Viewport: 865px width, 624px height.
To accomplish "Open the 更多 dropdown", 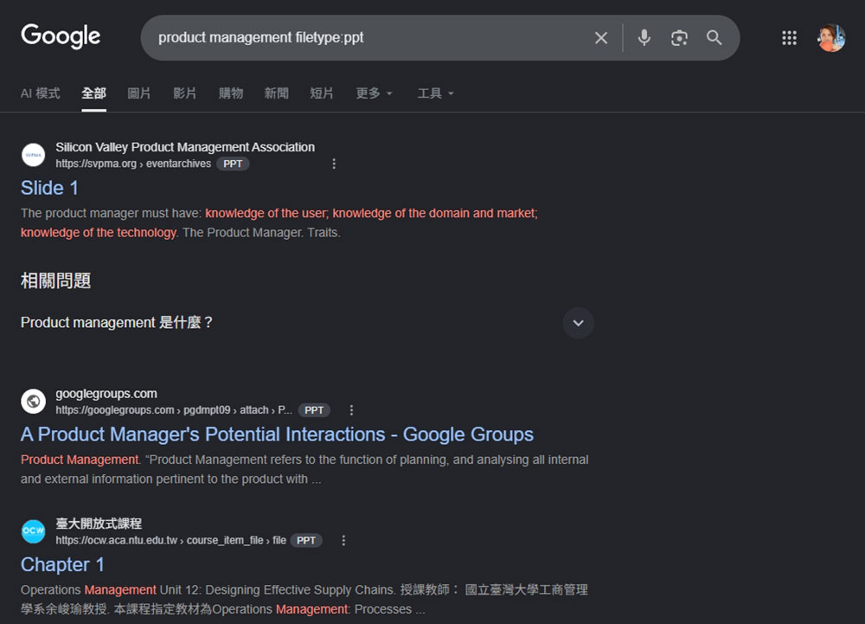I will point(374,93).
